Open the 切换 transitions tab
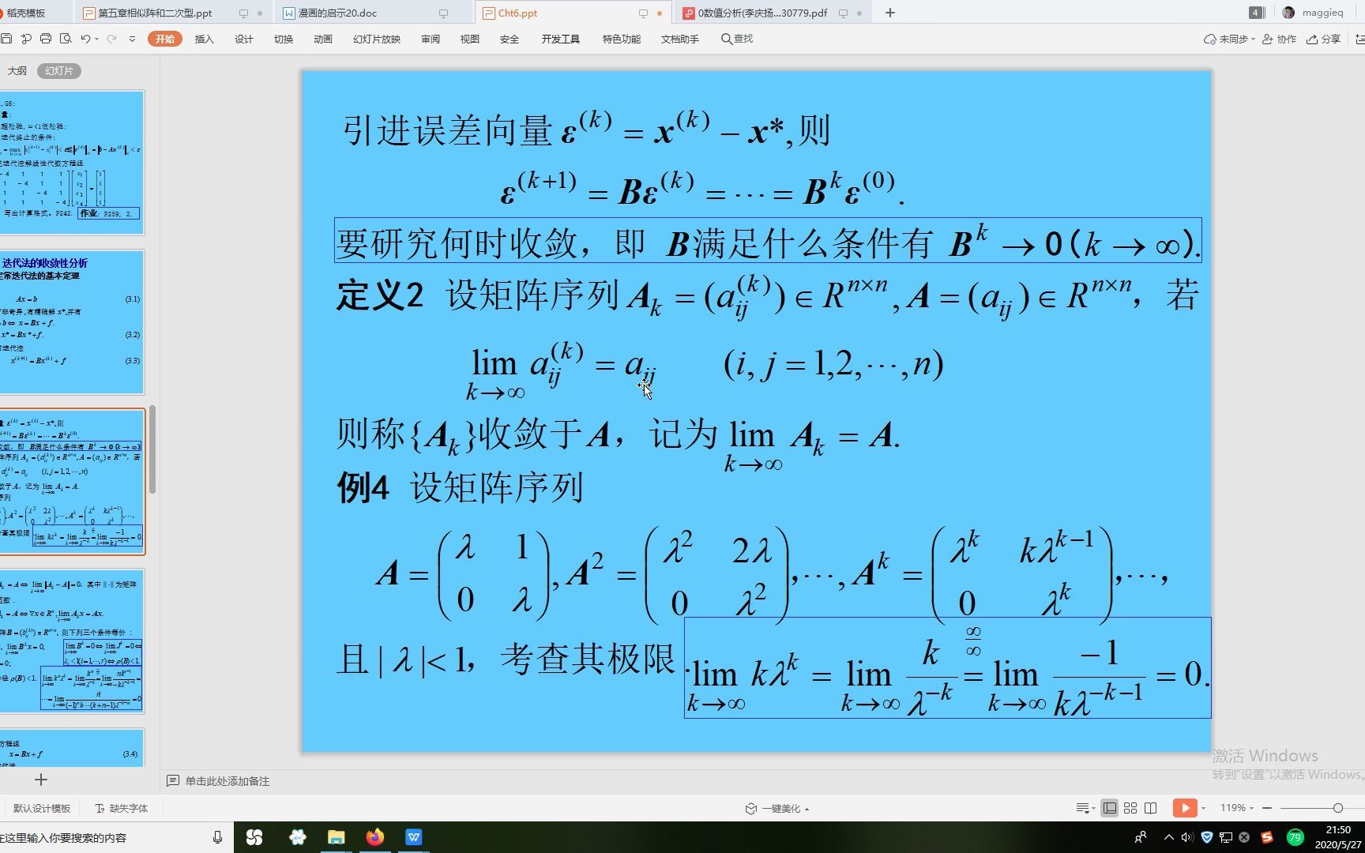This screenshot has height=853, width=1365. tap(283, 39)
